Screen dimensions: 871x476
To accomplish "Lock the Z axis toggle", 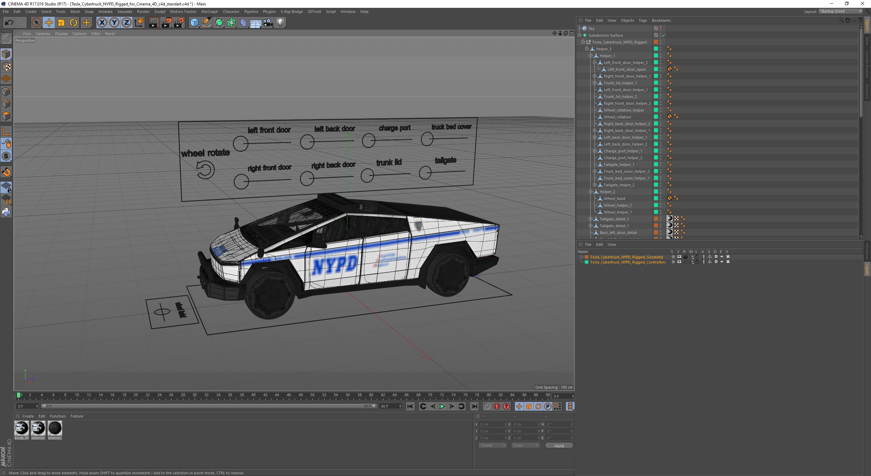I will point(127,23).
